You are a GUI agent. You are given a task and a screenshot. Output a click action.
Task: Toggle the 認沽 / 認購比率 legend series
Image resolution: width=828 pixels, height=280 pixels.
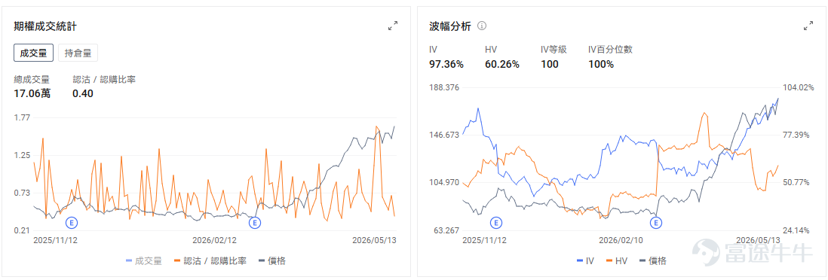tap(210, 260)
